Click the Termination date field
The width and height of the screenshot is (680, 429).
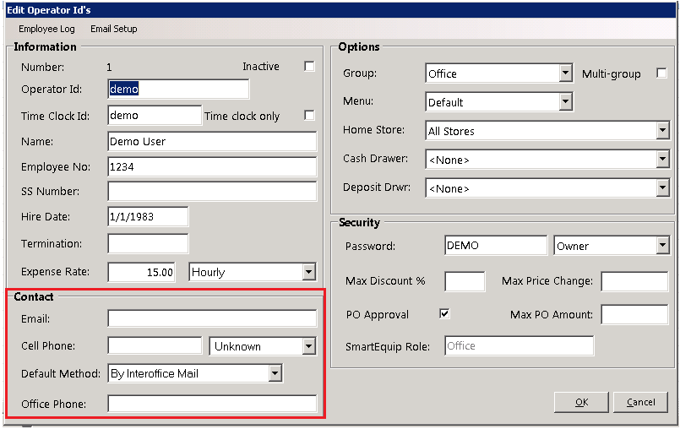148,243
